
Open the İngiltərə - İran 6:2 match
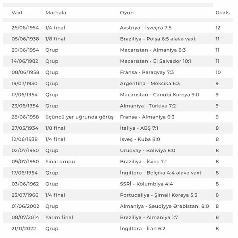142,228
